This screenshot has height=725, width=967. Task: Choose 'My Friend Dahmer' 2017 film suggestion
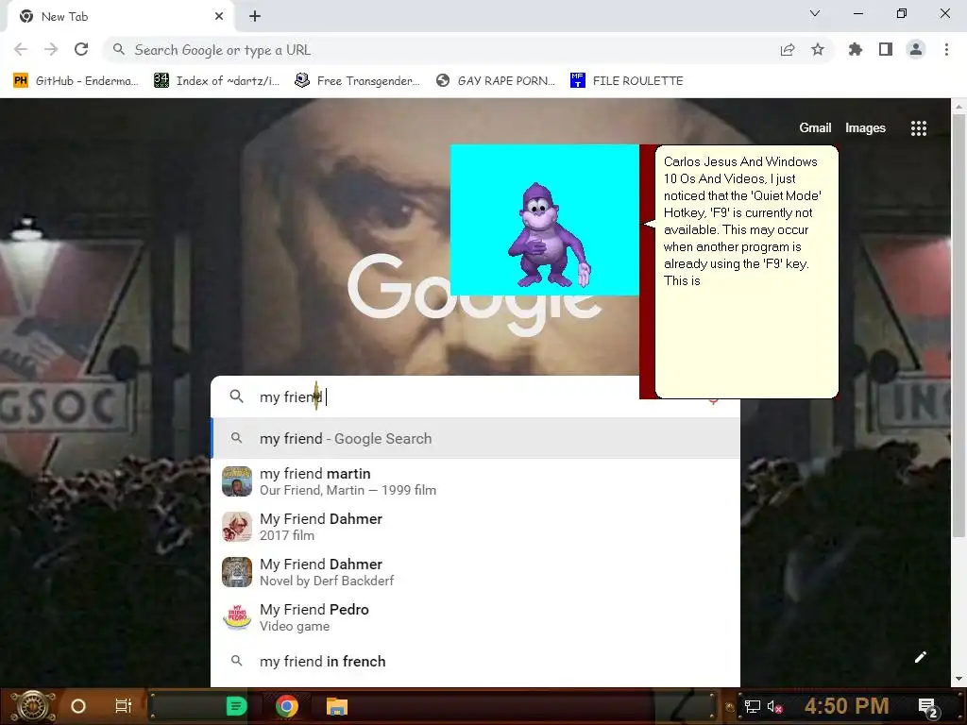tap(476, 527)
